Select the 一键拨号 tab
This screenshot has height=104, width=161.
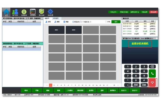[x=47, y=18]
